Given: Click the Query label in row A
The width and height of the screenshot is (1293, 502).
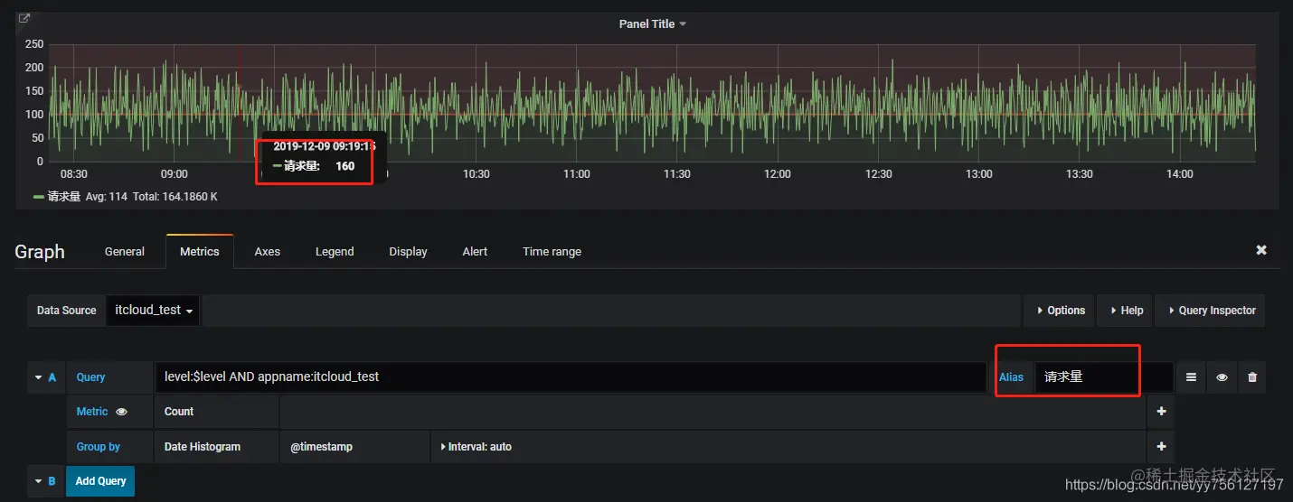Looking at the screenshot, I should coord(90,377).
